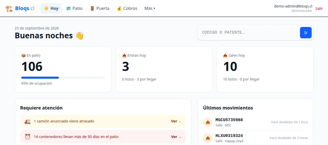The width and height of the screenshot is (328, 145).
Task: Open the Patio section
Action: tap(74, 8)
